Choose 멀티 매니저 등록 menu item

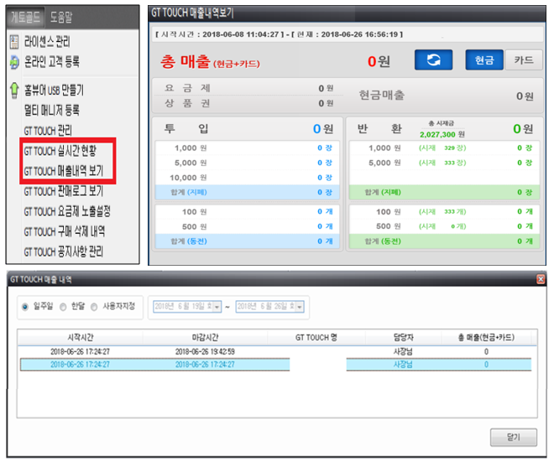[51, 110]
